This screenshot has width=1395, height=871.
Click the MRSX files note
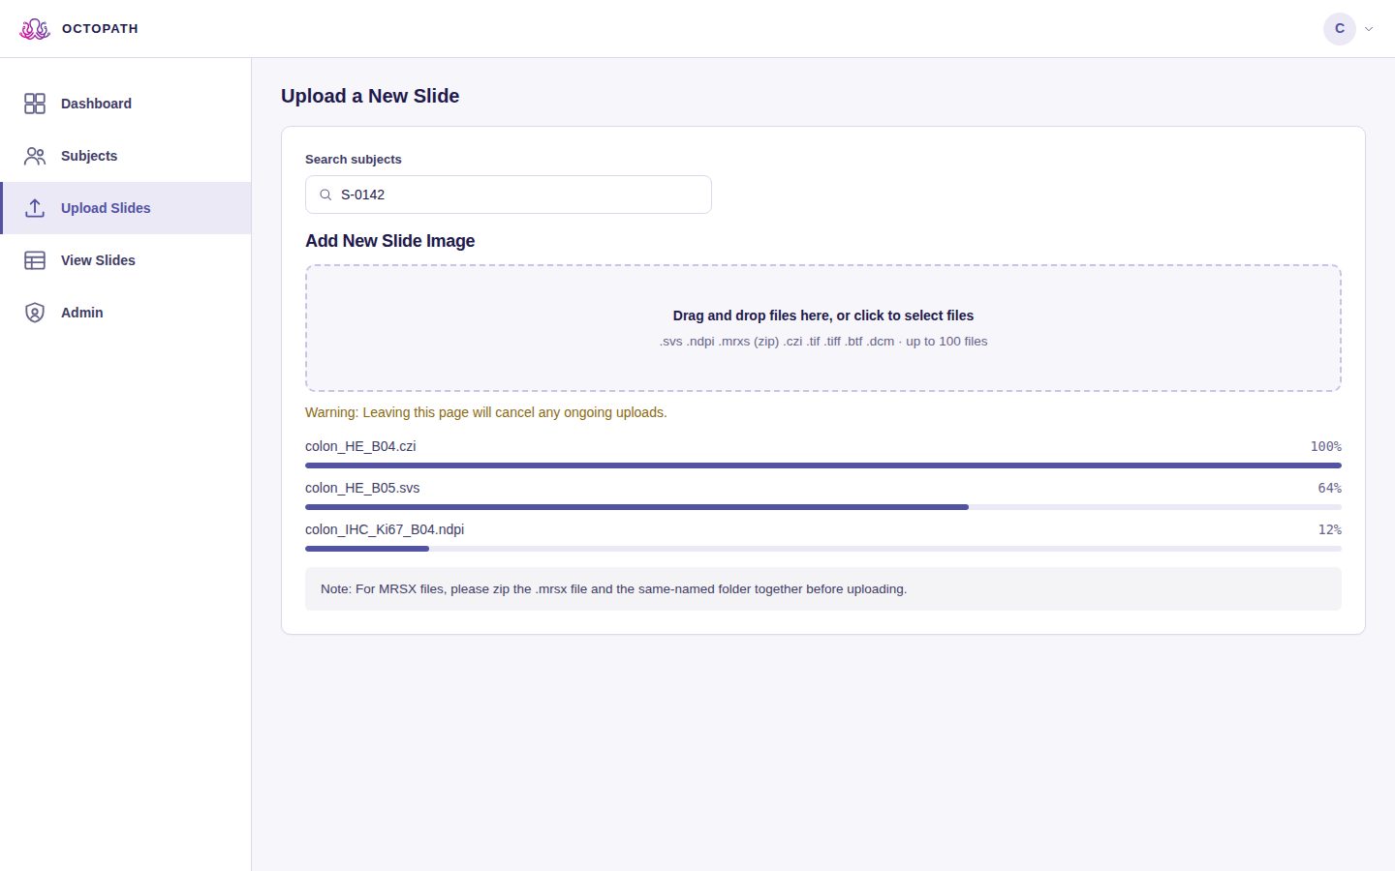pos(823,588)
